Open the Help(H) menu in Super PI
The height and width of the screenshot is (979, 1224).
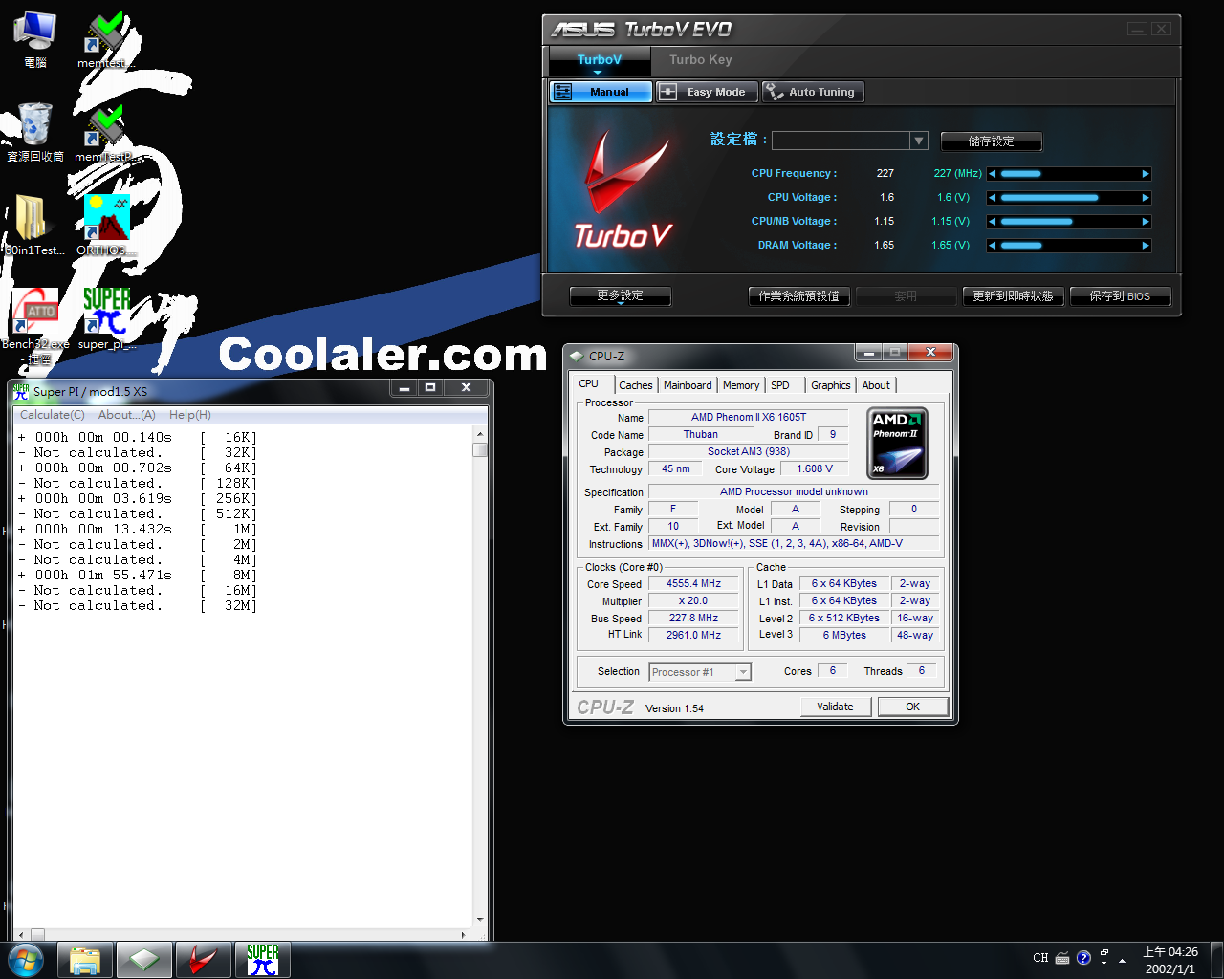(190, 415)
